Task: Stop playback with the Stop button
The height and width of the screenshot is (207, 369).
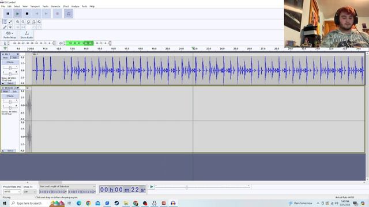Action: [27, 14]
